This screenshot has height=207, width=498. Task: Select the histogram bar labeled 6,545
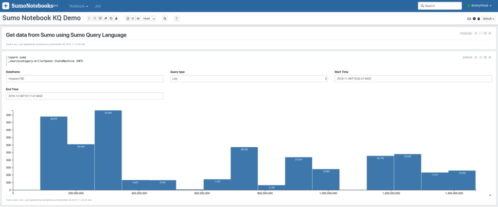pyautogui.click(x=162, y=185)
